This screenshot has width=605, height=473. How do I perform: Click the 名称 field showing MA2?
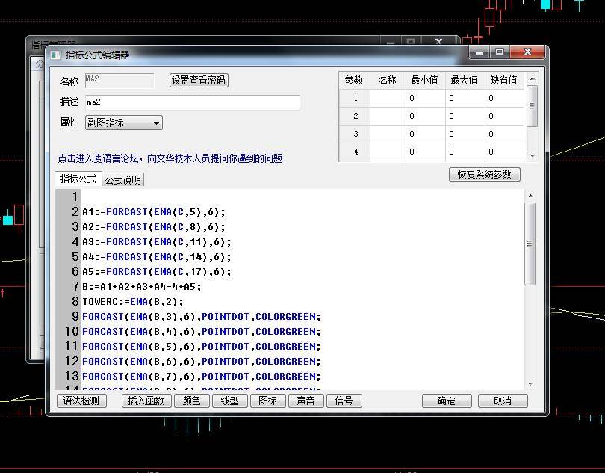pyautogui.click(x=120, y=80)
